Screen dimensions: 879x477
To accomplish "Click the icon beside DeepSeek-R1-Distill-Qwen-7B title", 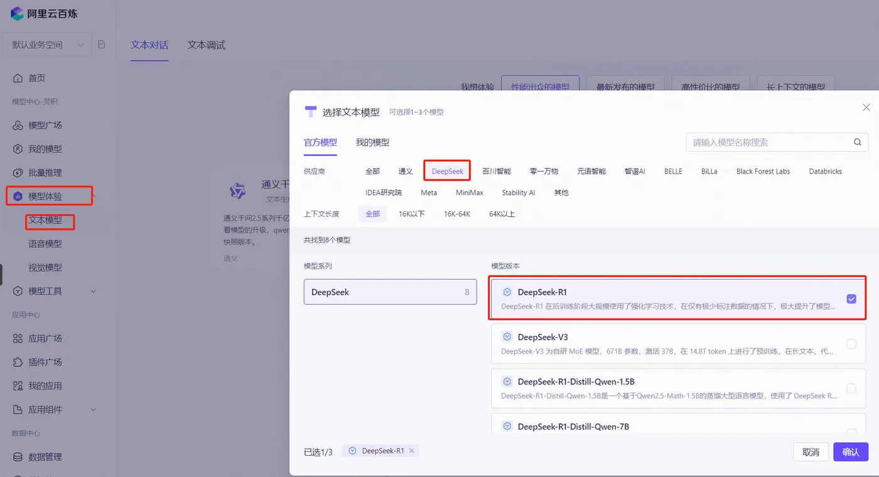I will 507,427.
